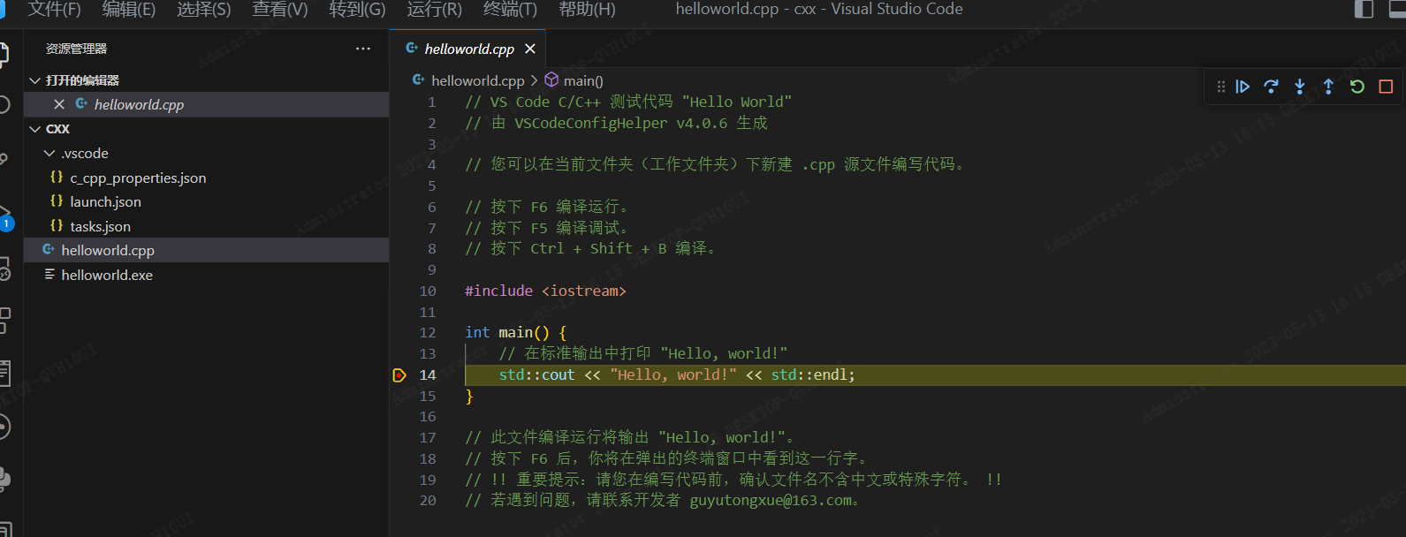This screenshot has width=1406, height=537.
Task: Open the 文件(F) menu
Action: click(x=54, y=10)
